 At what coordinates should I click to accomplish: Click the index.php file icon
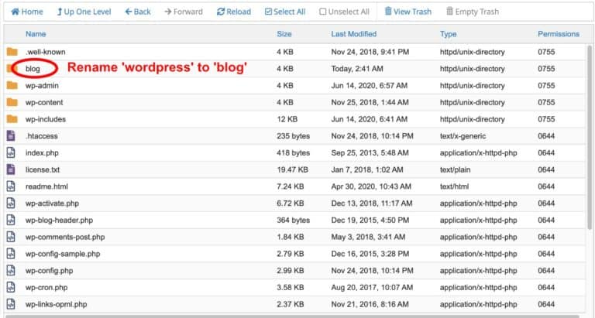[11, 152]
